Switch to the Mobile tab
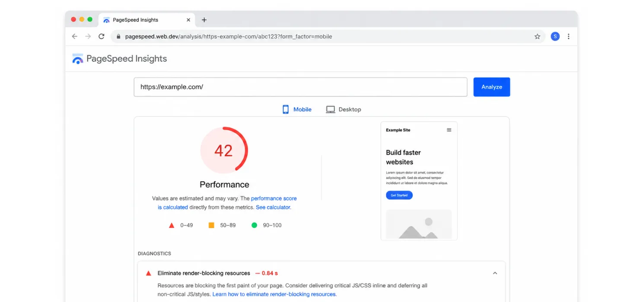The width and height of the screenshot is (643, 302). [297, 110]
